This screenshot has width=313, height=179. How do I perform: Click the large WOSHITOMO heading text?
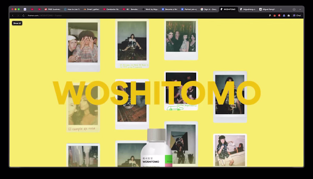pyautogui.click(x=156, y=93)
